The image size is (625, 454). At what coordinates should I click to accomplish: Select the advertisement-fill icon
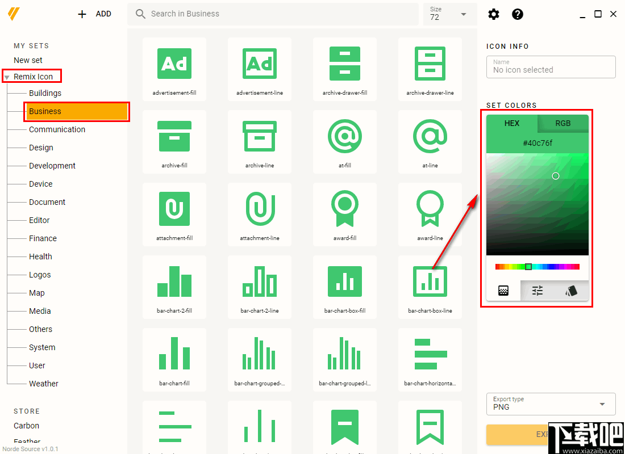(174, 64)
